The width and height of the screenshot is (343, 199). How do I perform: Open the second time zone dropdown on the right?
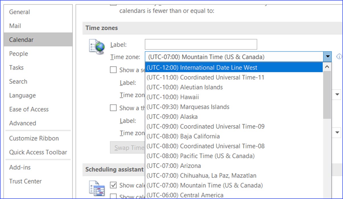coord(337,94)
